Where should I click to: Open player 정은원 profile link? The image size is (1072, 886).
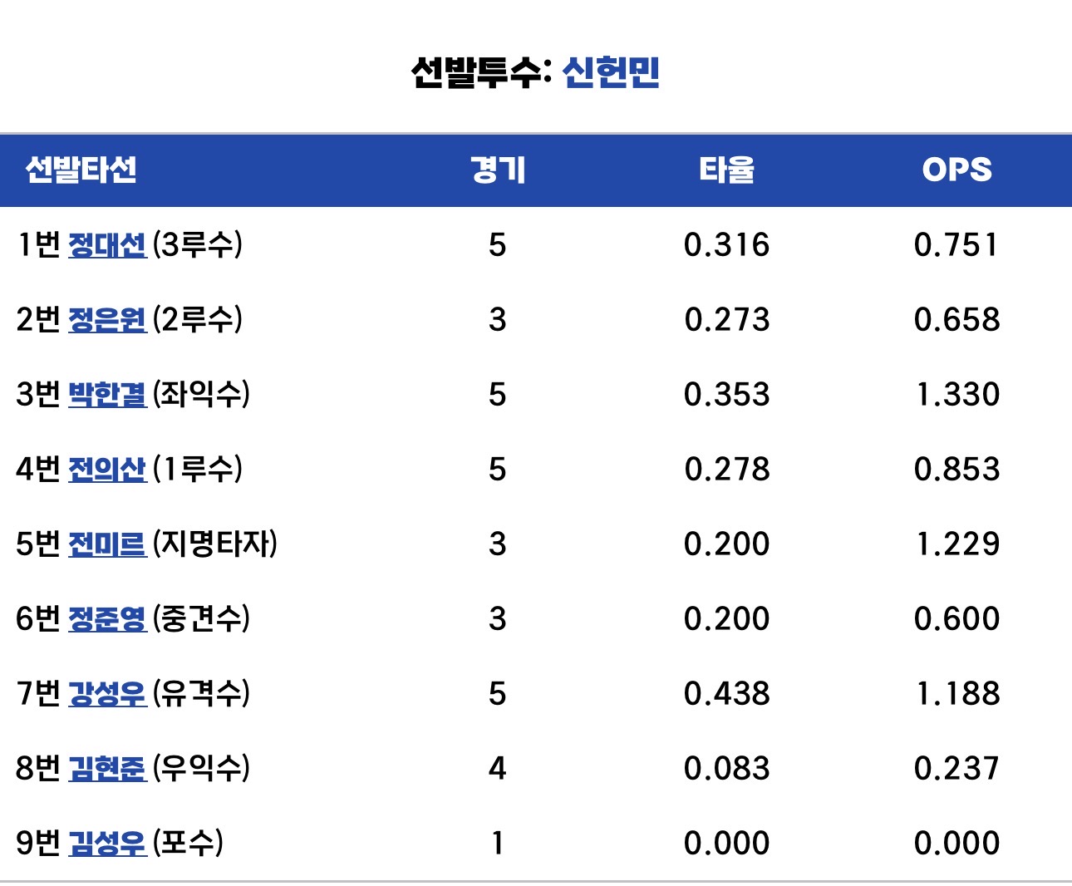coord(106,320)
